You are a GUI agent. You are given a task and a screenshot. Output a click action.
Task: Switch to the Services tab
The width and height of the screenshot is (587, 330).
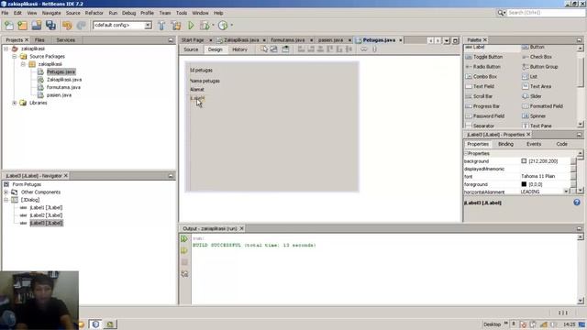[65, 40]
